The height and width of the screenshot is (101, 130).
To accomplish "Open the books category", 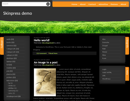I will point(9,42).
